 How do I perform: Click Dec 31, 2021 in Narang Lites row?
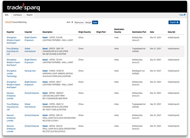[155, 71]
